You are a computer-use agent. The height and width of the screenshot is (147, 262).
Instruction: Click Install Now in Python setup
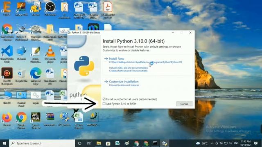tap(116, 58)
